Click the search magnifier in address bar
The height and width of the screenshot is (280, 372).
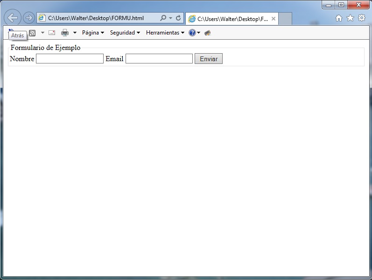click(x=163, y=18)
